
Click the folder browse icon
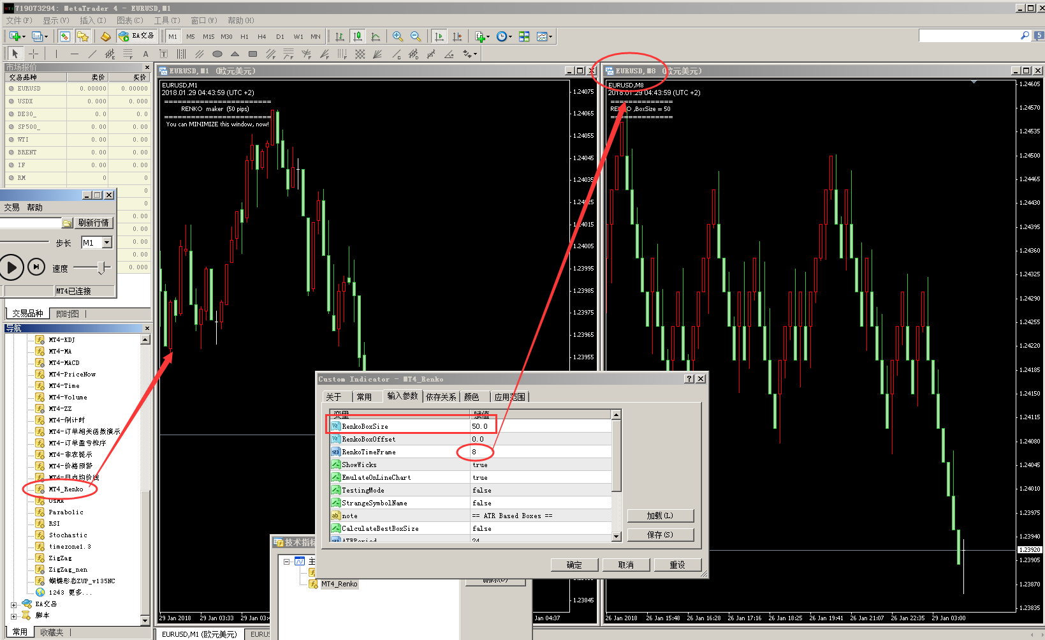click(67, 223)
